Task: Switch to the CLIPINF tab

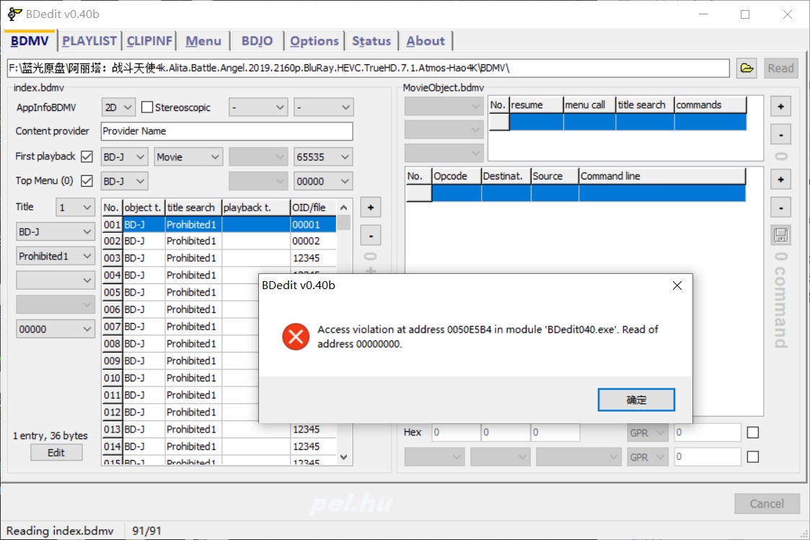Action: 149,41
